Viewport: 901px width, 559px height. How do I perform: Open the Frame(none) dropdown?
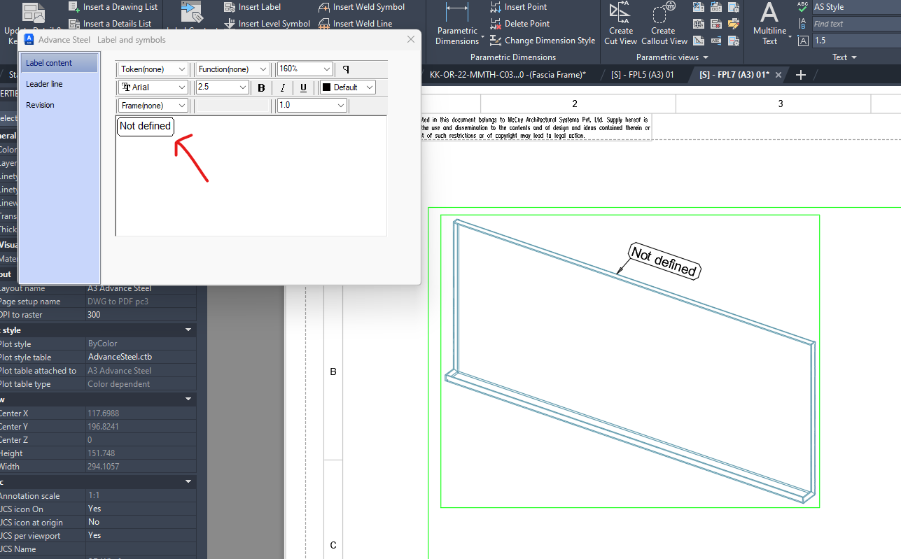coord(153,106)
